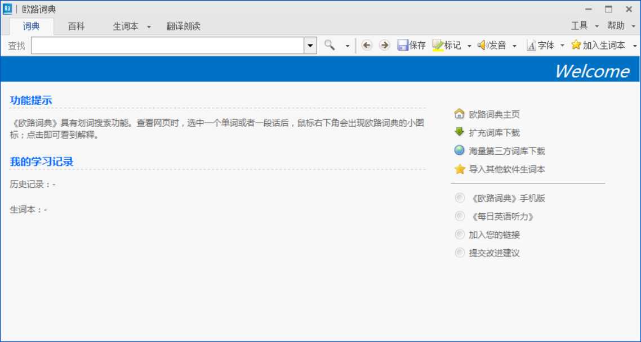
Task: Click the search magnifier icon
Action: [x=330, y=45]
